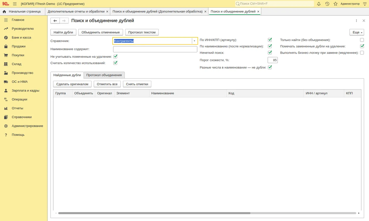Click the home icon of Начальная страница
Screen dimensions: 369x221
click(4, 12)
